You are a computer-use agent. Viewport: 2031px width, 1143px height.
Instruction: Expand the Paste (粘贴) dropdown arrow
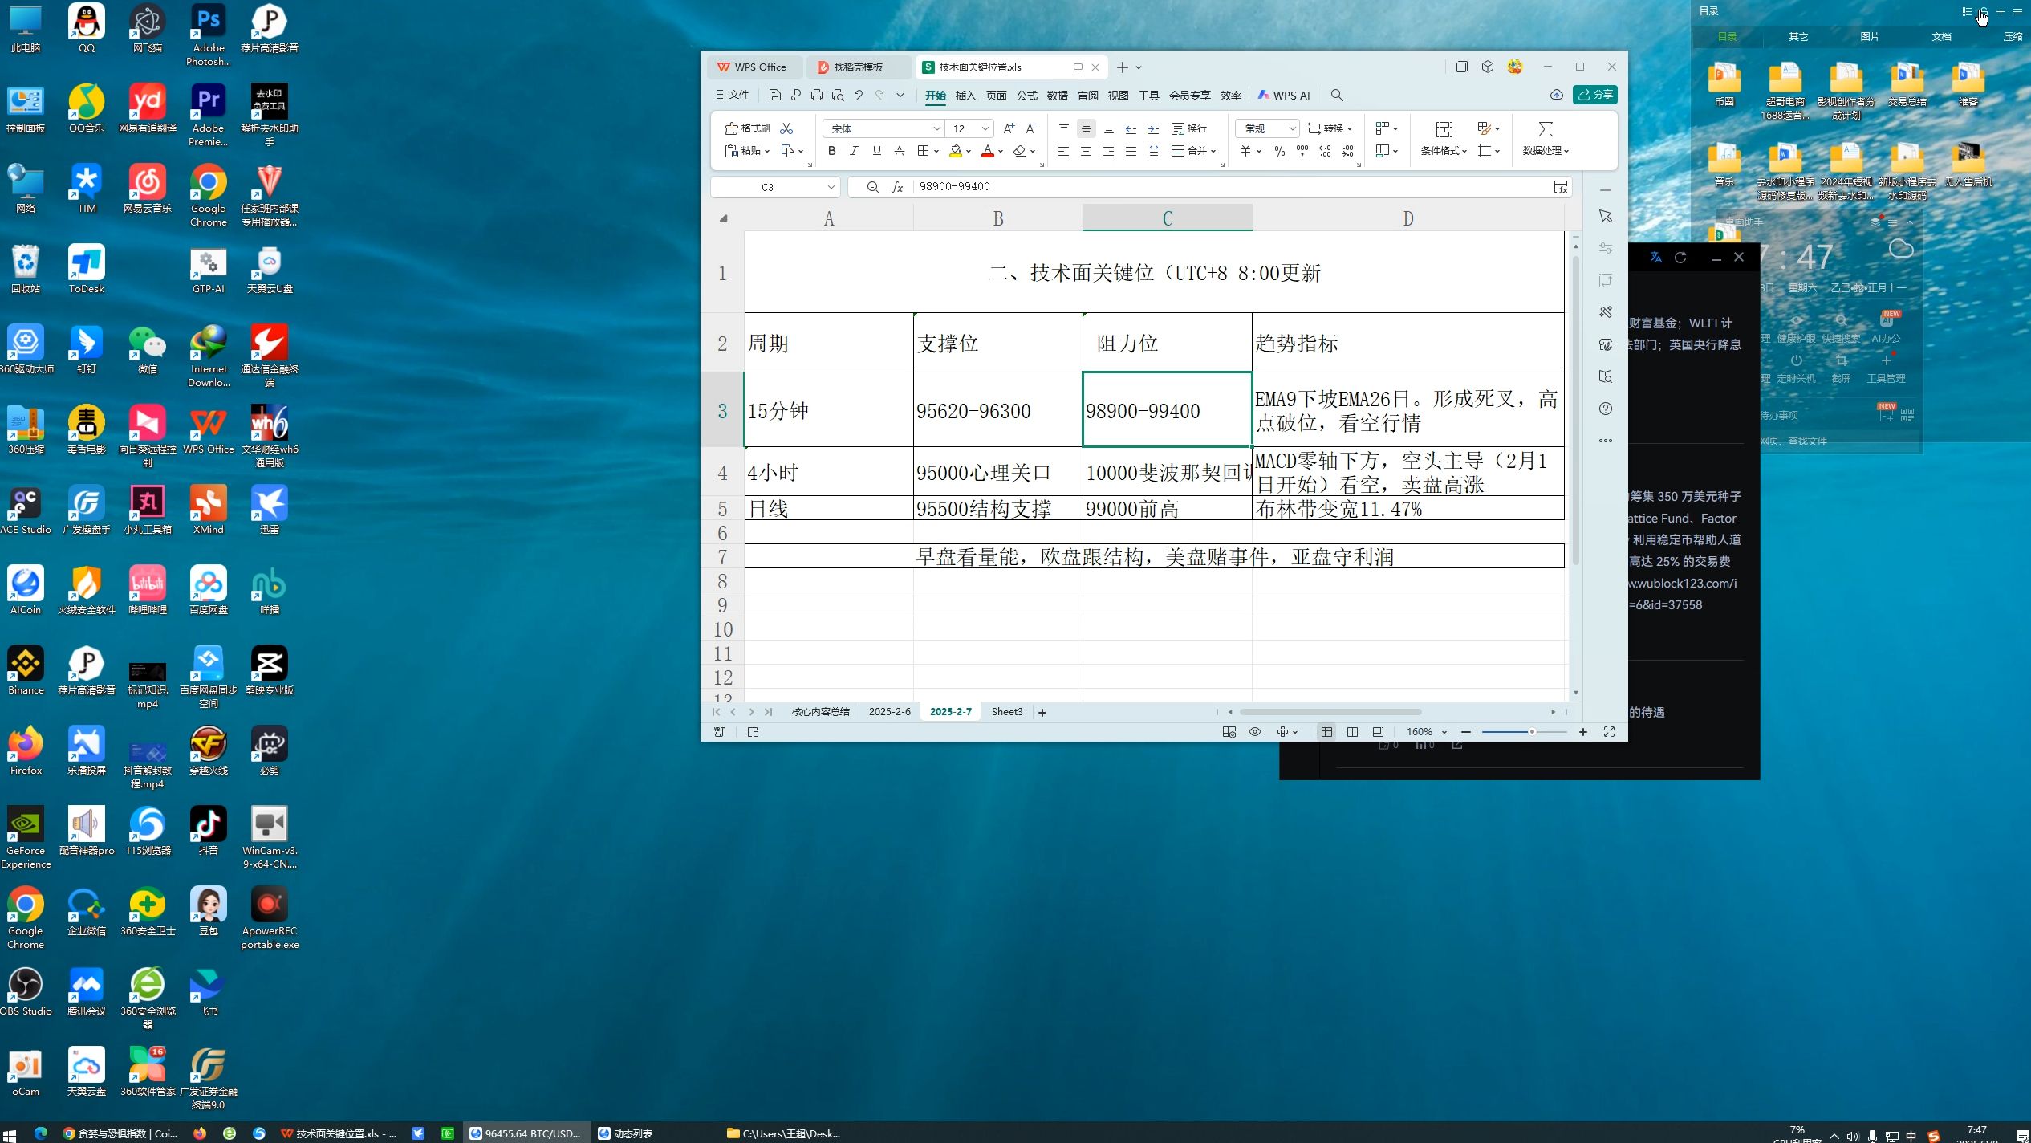767,151
